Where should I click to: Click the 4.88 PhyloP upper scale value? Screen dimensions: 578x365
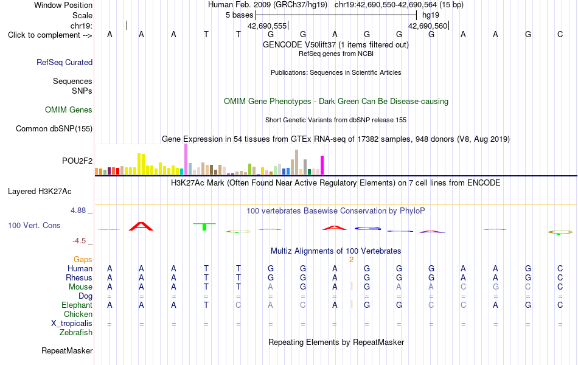click(x=78, y=210)
